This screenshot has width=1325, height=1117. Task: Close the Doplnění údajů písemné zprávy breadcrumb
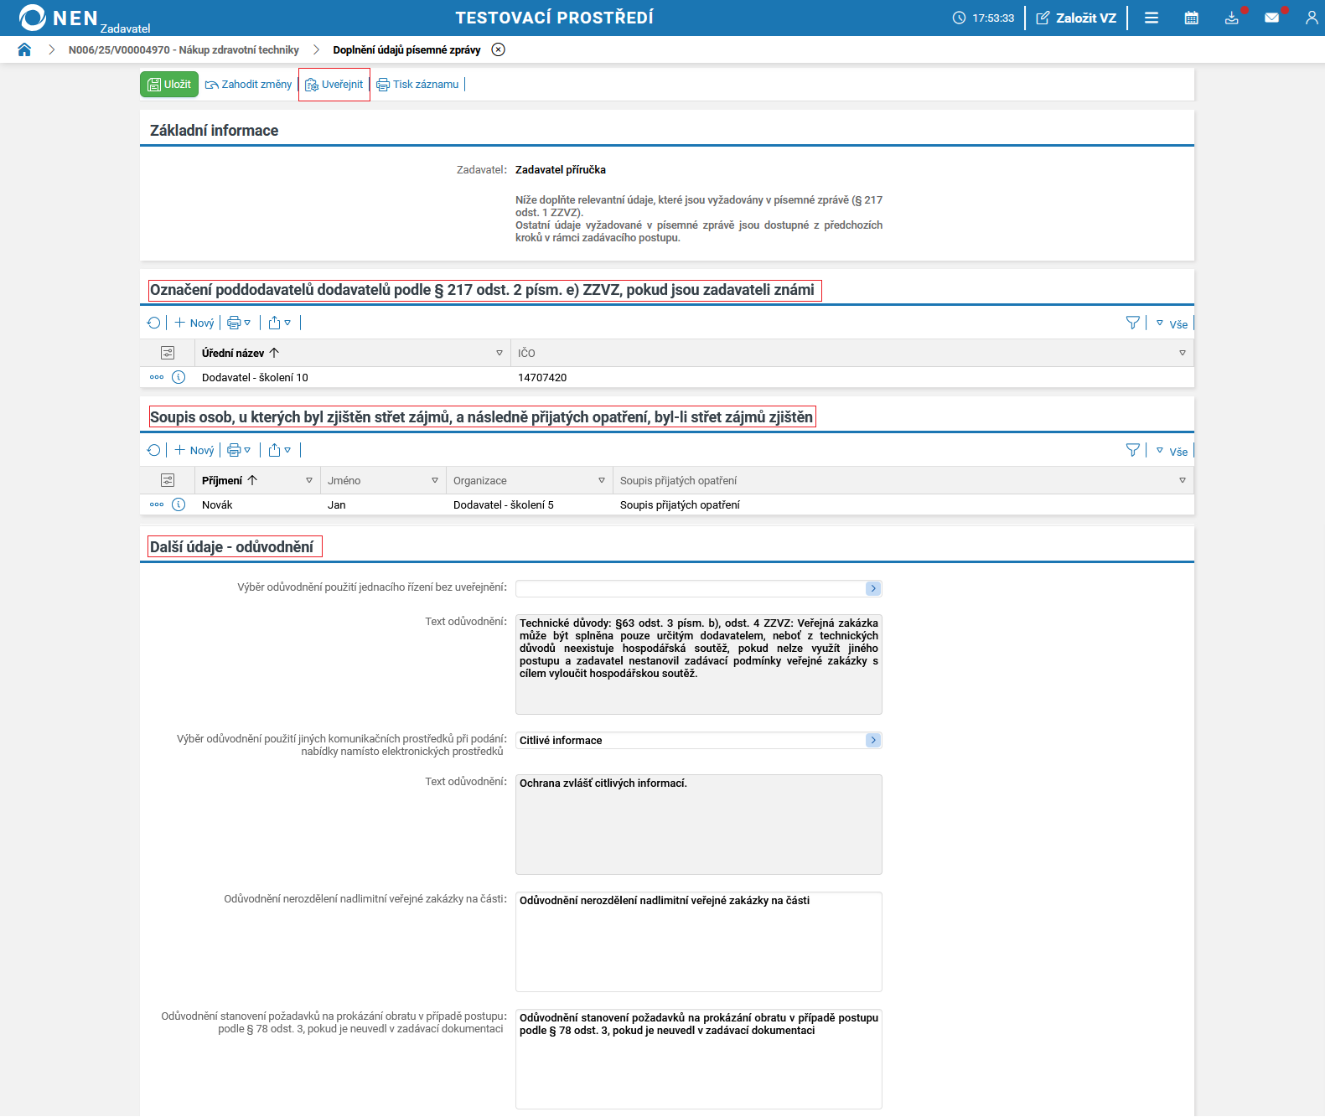pyautogui.click(x=499, y=49)
